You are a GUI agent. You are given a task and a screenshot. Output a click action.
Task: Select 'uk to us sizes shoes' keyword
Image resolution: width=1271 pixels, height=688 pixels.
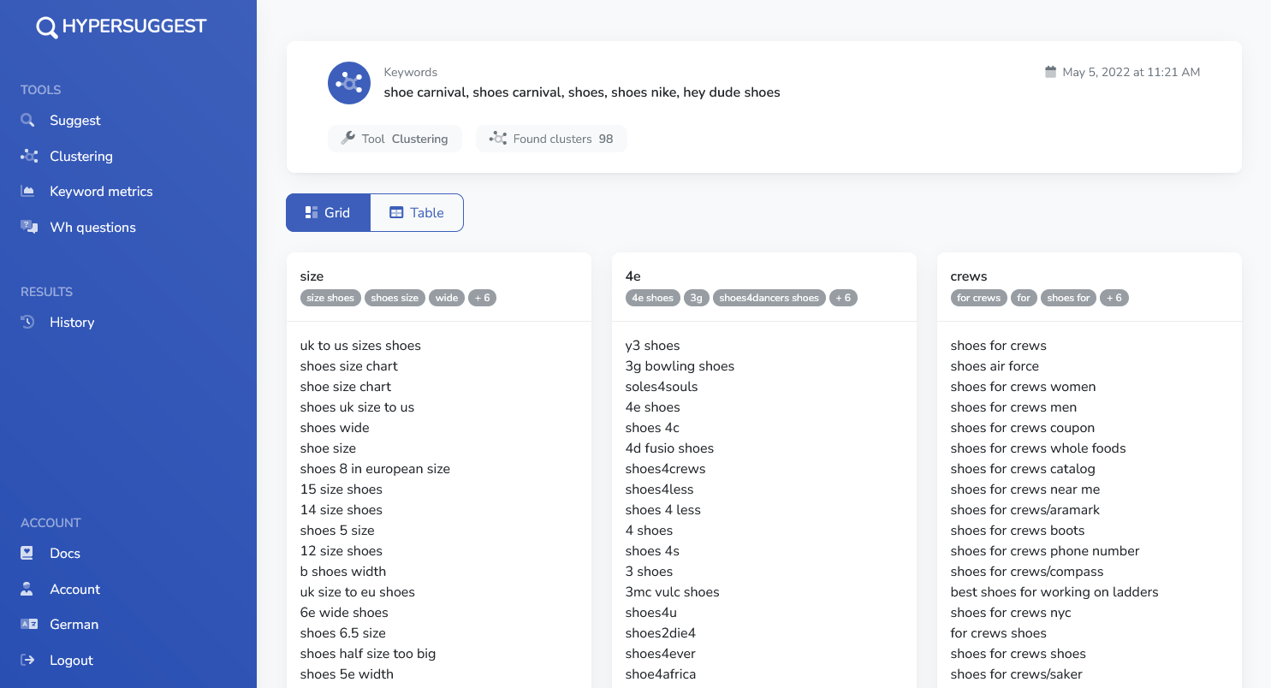[x=360, y=346]
